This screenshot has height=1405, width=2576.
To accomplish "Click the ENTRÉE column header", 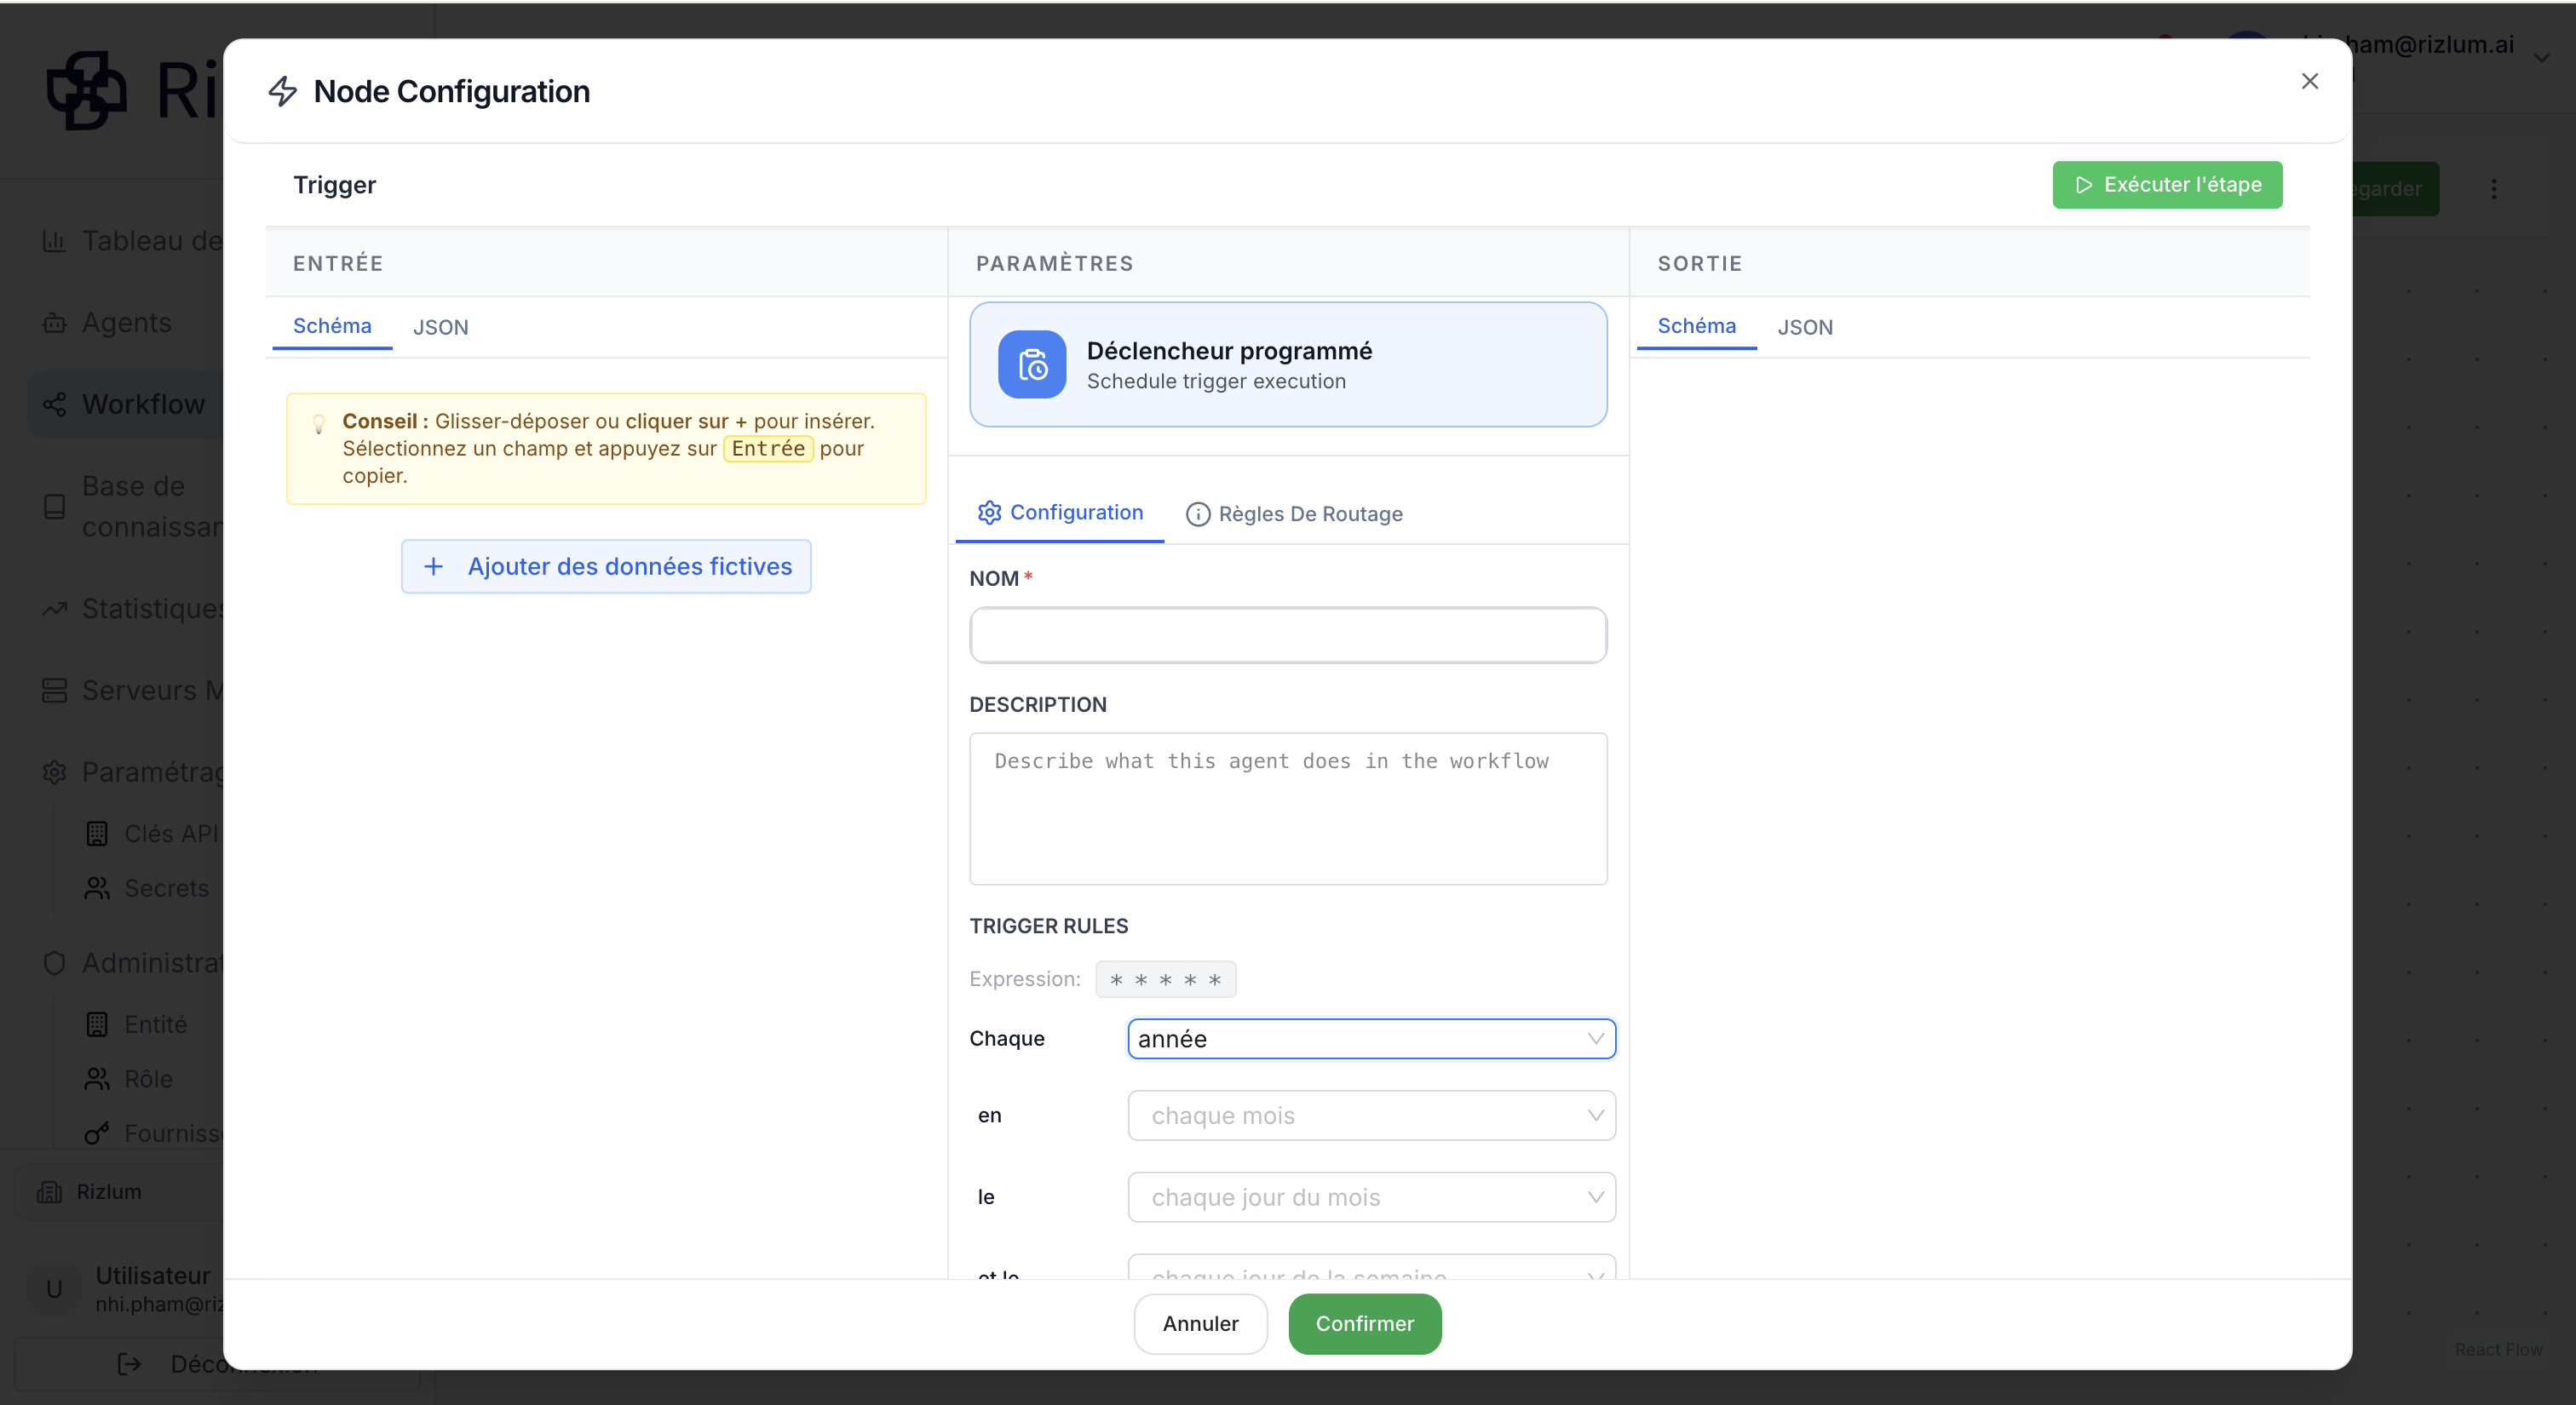I will [338, 264].
